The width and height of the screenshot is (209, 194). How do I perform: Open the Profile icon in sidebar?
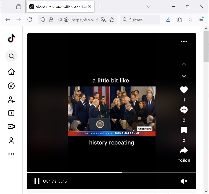pos(11,141)
